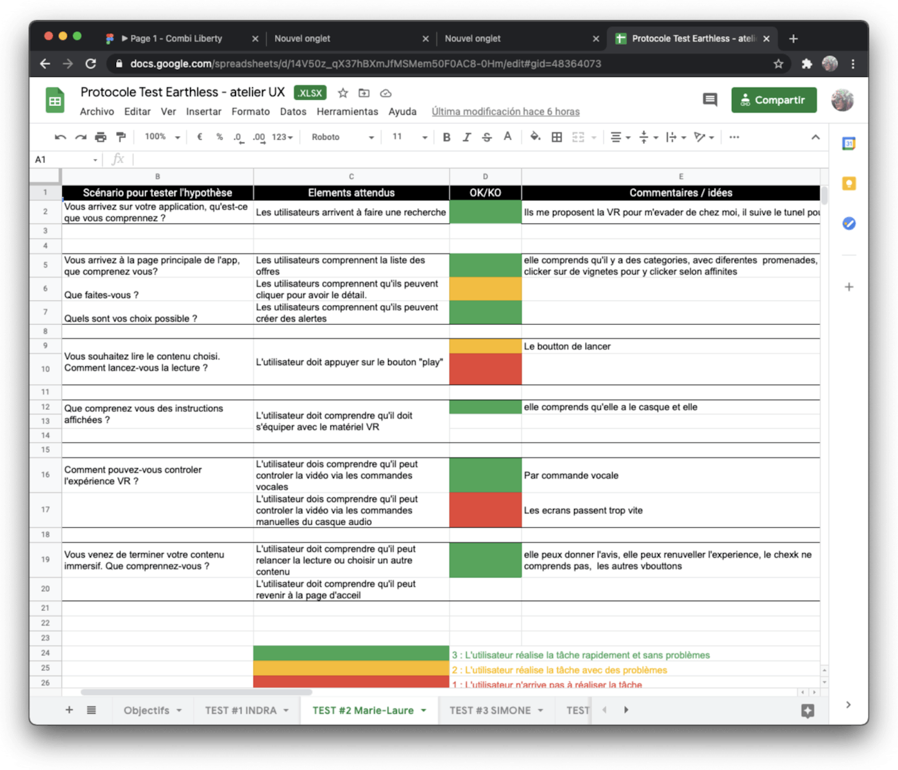Open the vertical align dropdown
The height and width of the screenshot is (770, 898).
(x=648, y=137)
